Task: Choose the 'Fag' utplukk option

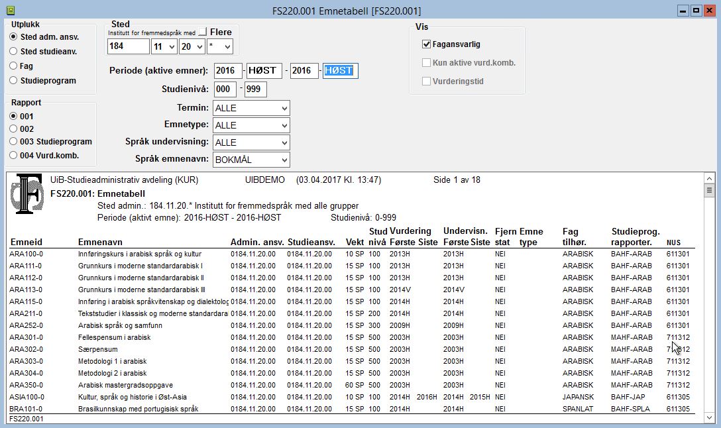Action: coord(13,66)
